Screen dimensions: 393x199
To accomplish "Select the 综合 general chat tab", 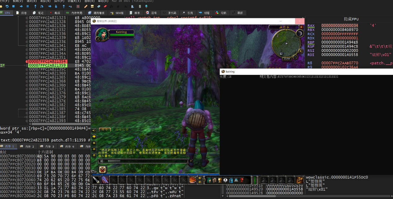I will pos(104,130).
